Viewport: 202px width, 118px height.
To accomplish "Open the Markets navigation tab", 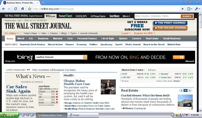I will coord(58,38).
